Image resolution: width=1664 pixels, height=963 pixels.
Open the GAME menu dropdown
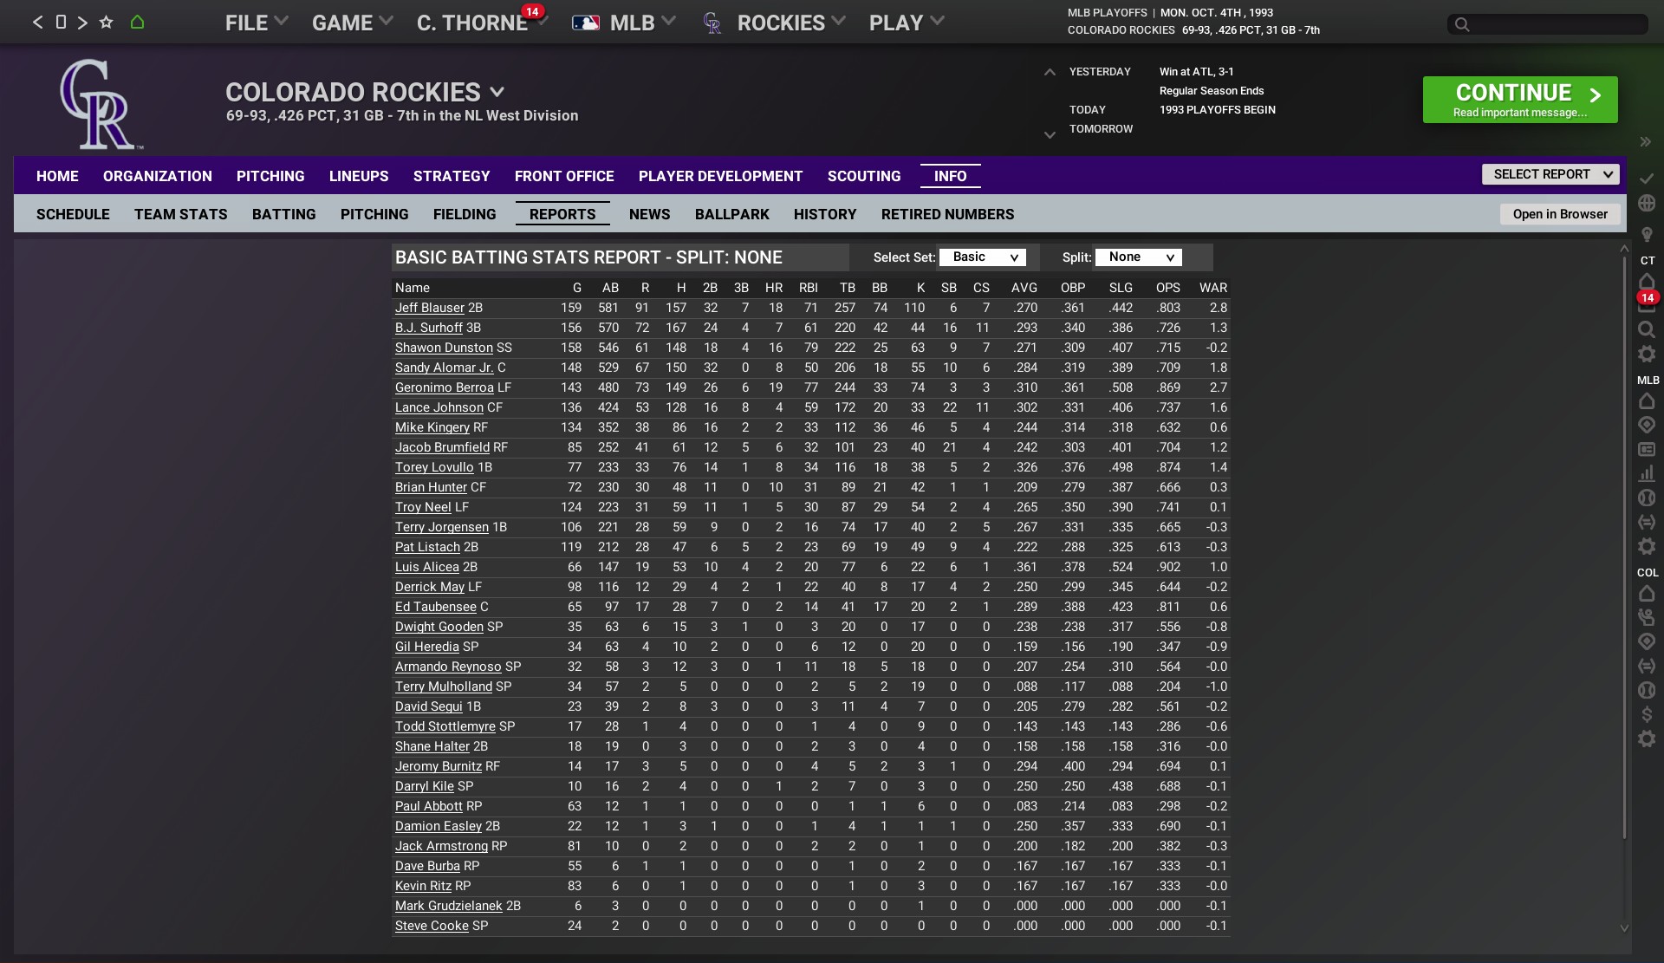[353, 23]
